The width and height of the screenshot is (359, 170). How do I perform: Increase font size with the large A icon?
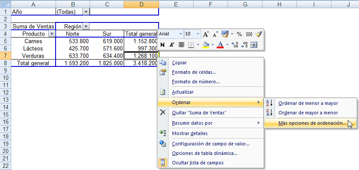(x=206, y=35)
